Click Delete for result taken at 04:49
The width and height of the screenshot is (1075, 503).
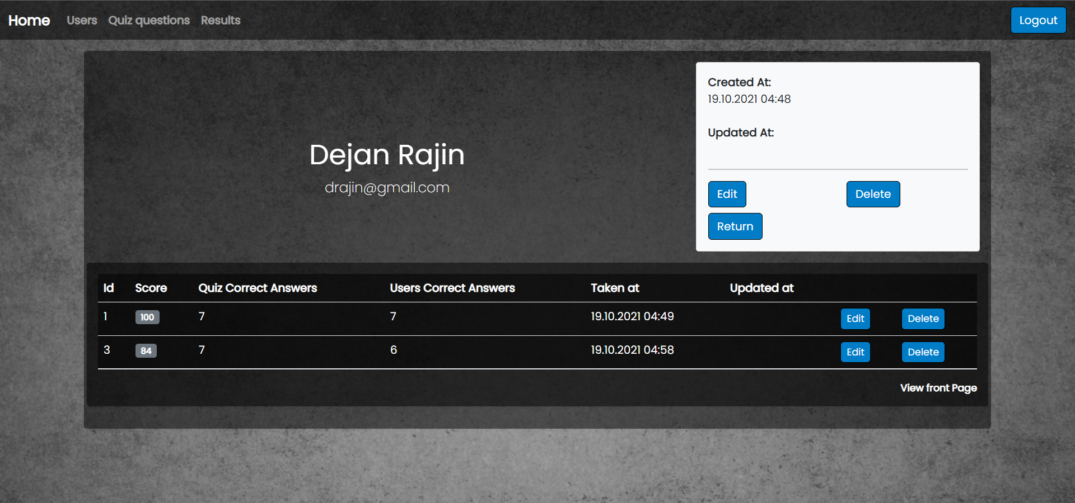(923, 319)
